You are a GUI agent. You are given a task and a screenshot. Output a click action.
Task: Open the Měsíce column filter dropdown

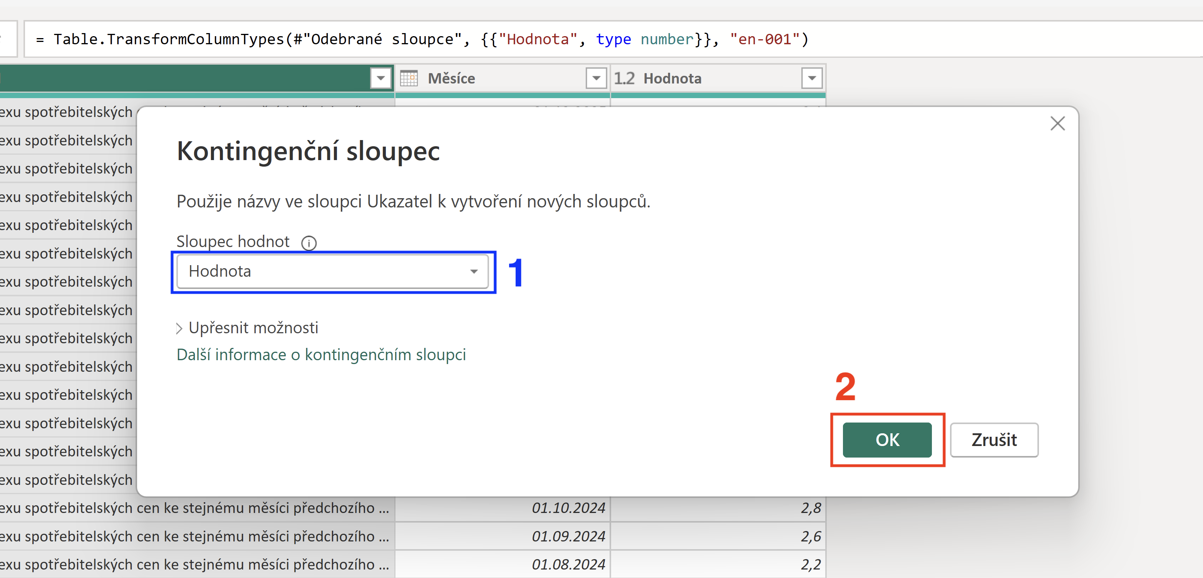tap(596, 79)
